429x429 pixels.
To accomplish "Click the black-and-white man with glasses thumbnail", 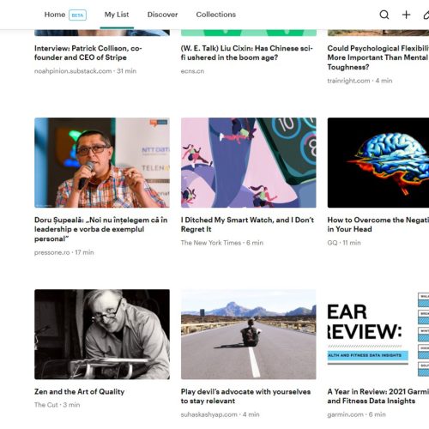I will (x=102, y=334).
